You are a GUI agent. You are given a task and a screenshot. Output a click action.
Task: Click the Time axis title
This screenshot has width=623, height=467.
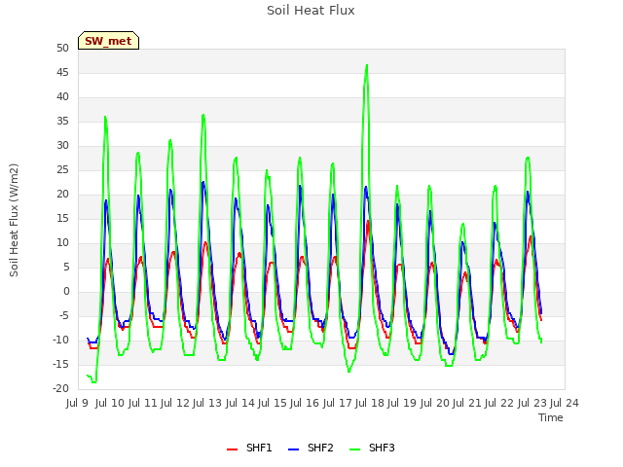click(551, 417)
